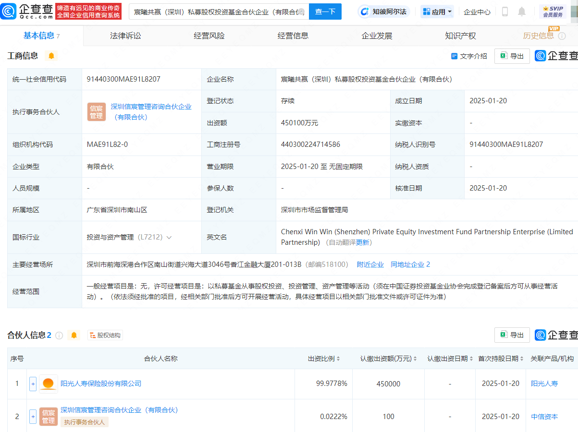Image resolution: width=578 pixels, height=432 pixels.
Task: Open 阳光人寿 related product link
Action: [544, 384]
